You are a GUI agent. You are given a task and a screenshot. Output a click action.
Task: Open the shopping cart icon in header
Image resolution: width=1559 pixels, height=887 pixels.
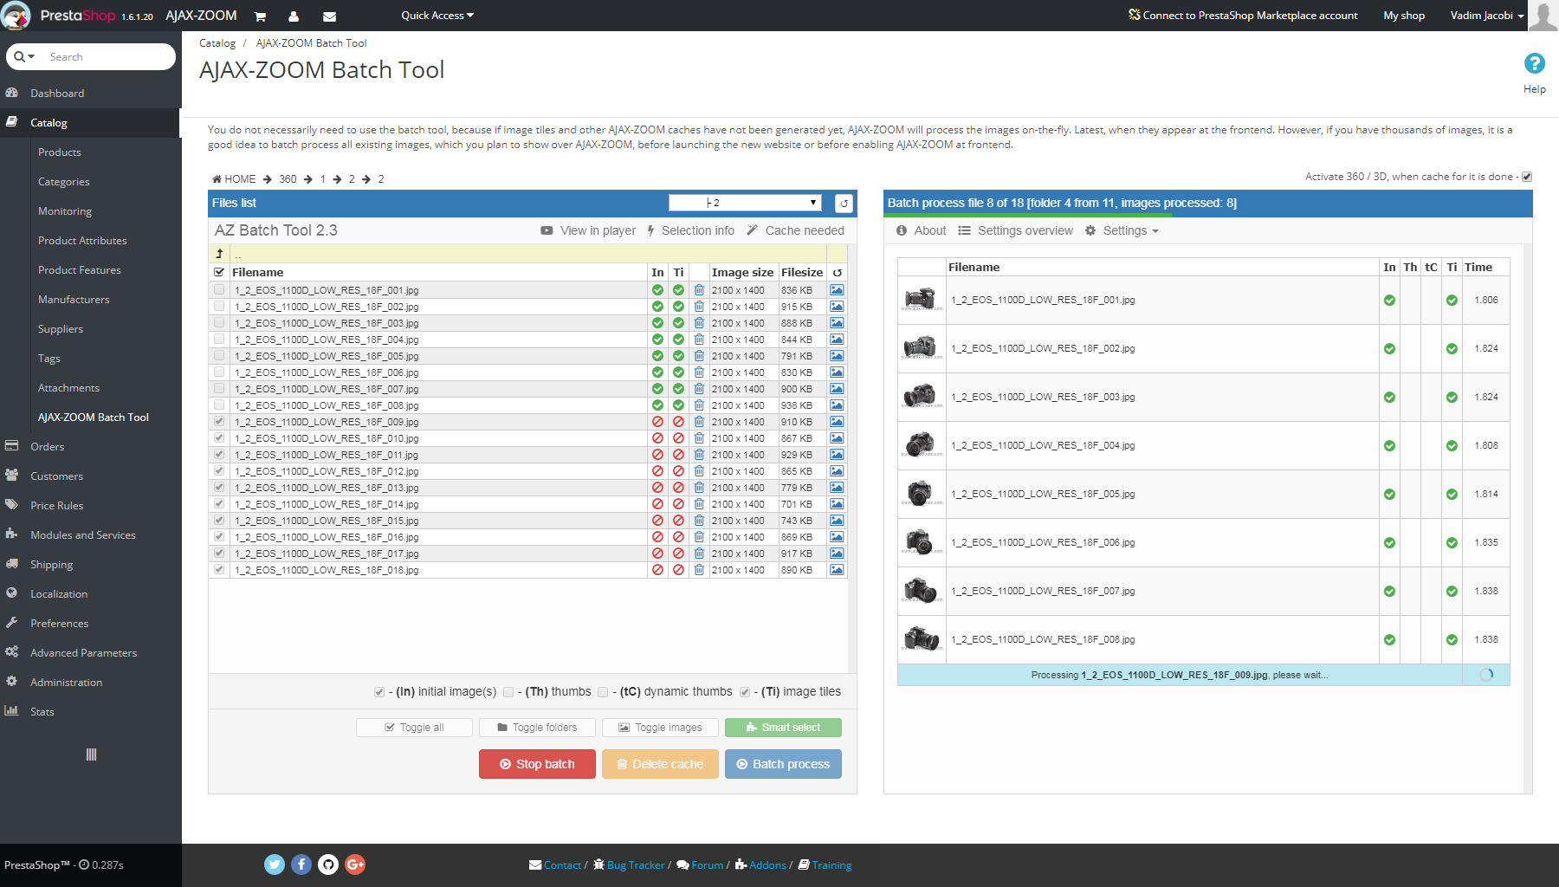260,16
